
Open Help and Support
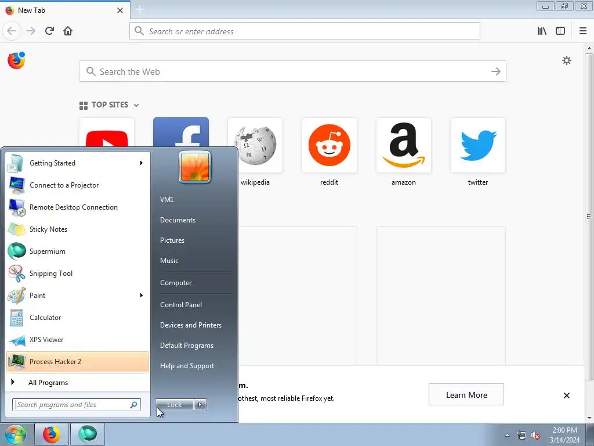click(187, 366)
